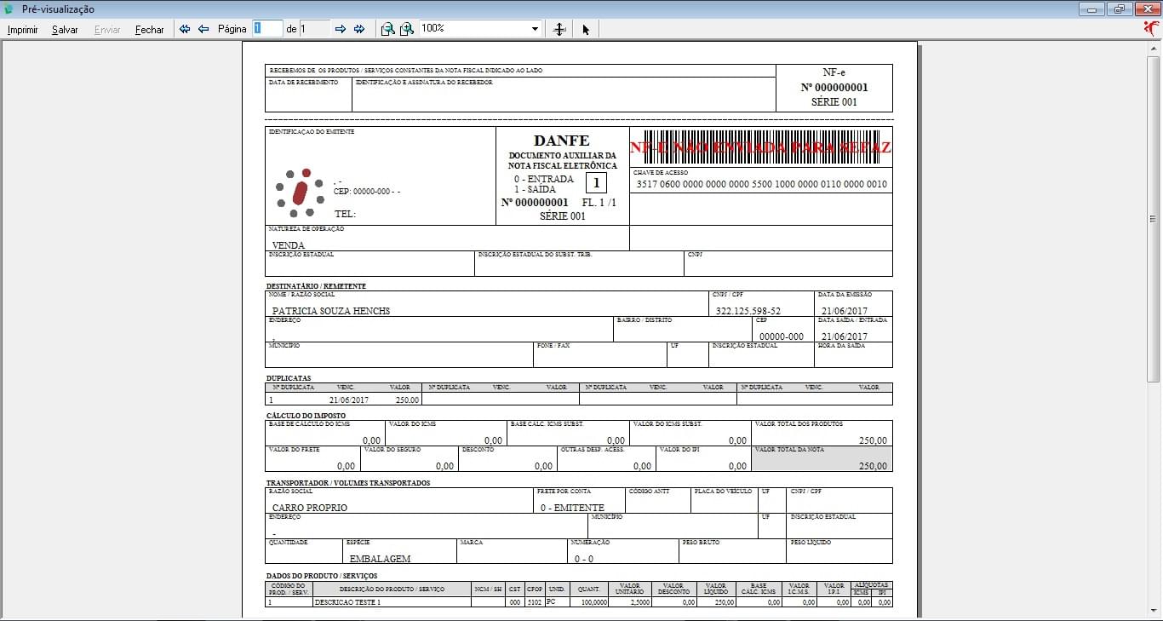Click the CÁLCULO DO IMPOSTO section heading
The width and height of the screenshot is (1163, 621).
[x=307, y=416]
